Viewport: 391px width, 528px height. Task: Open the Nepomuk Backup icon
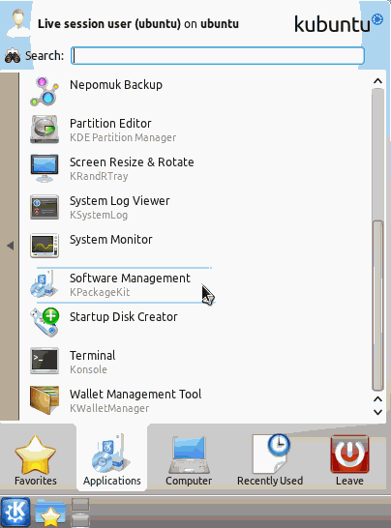[45, 92]
